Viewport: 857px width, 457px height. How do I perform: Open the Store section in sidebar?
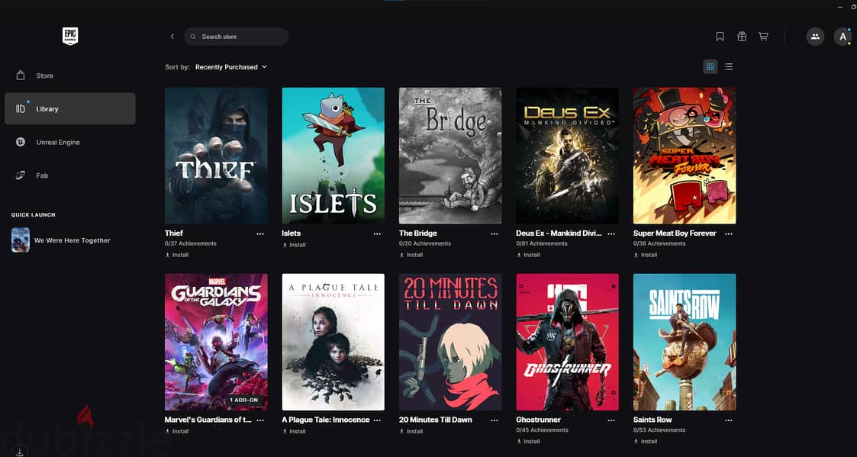tap(70, 76)
